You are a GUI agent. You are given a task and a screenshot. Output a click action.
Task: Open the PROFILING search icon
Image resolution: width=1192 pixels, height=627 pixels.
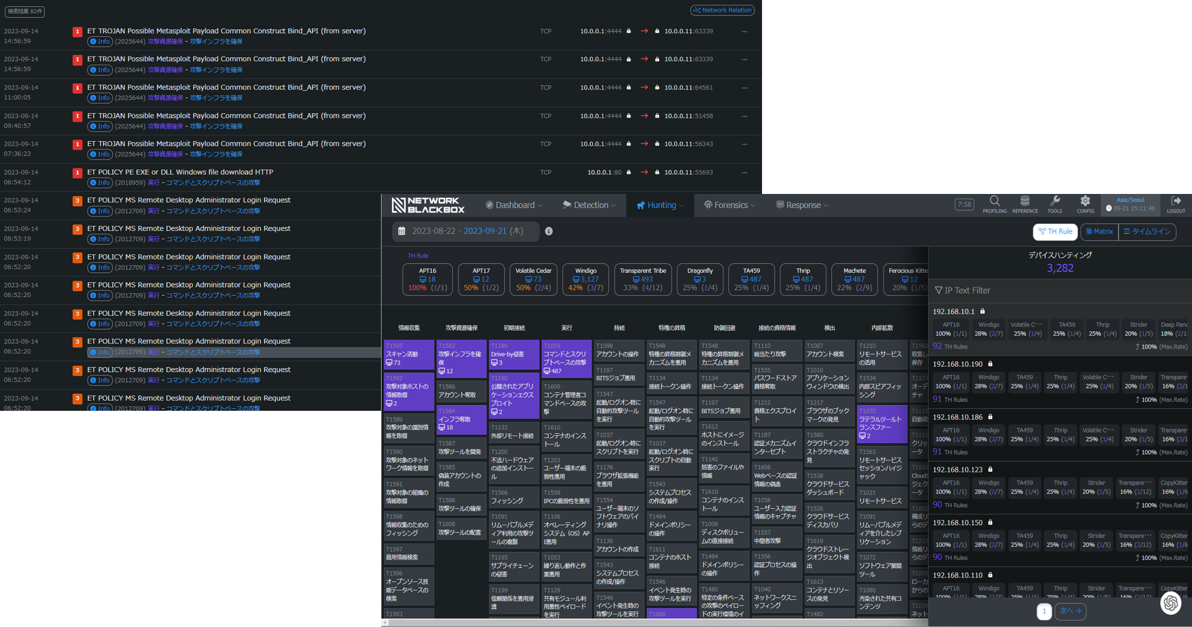(x=994, y=201)
